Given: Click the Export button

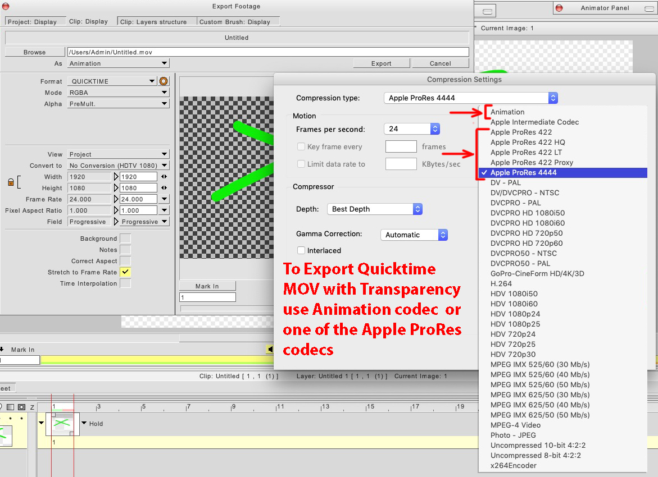Looking at the screenshot, I should coord(382,63).
